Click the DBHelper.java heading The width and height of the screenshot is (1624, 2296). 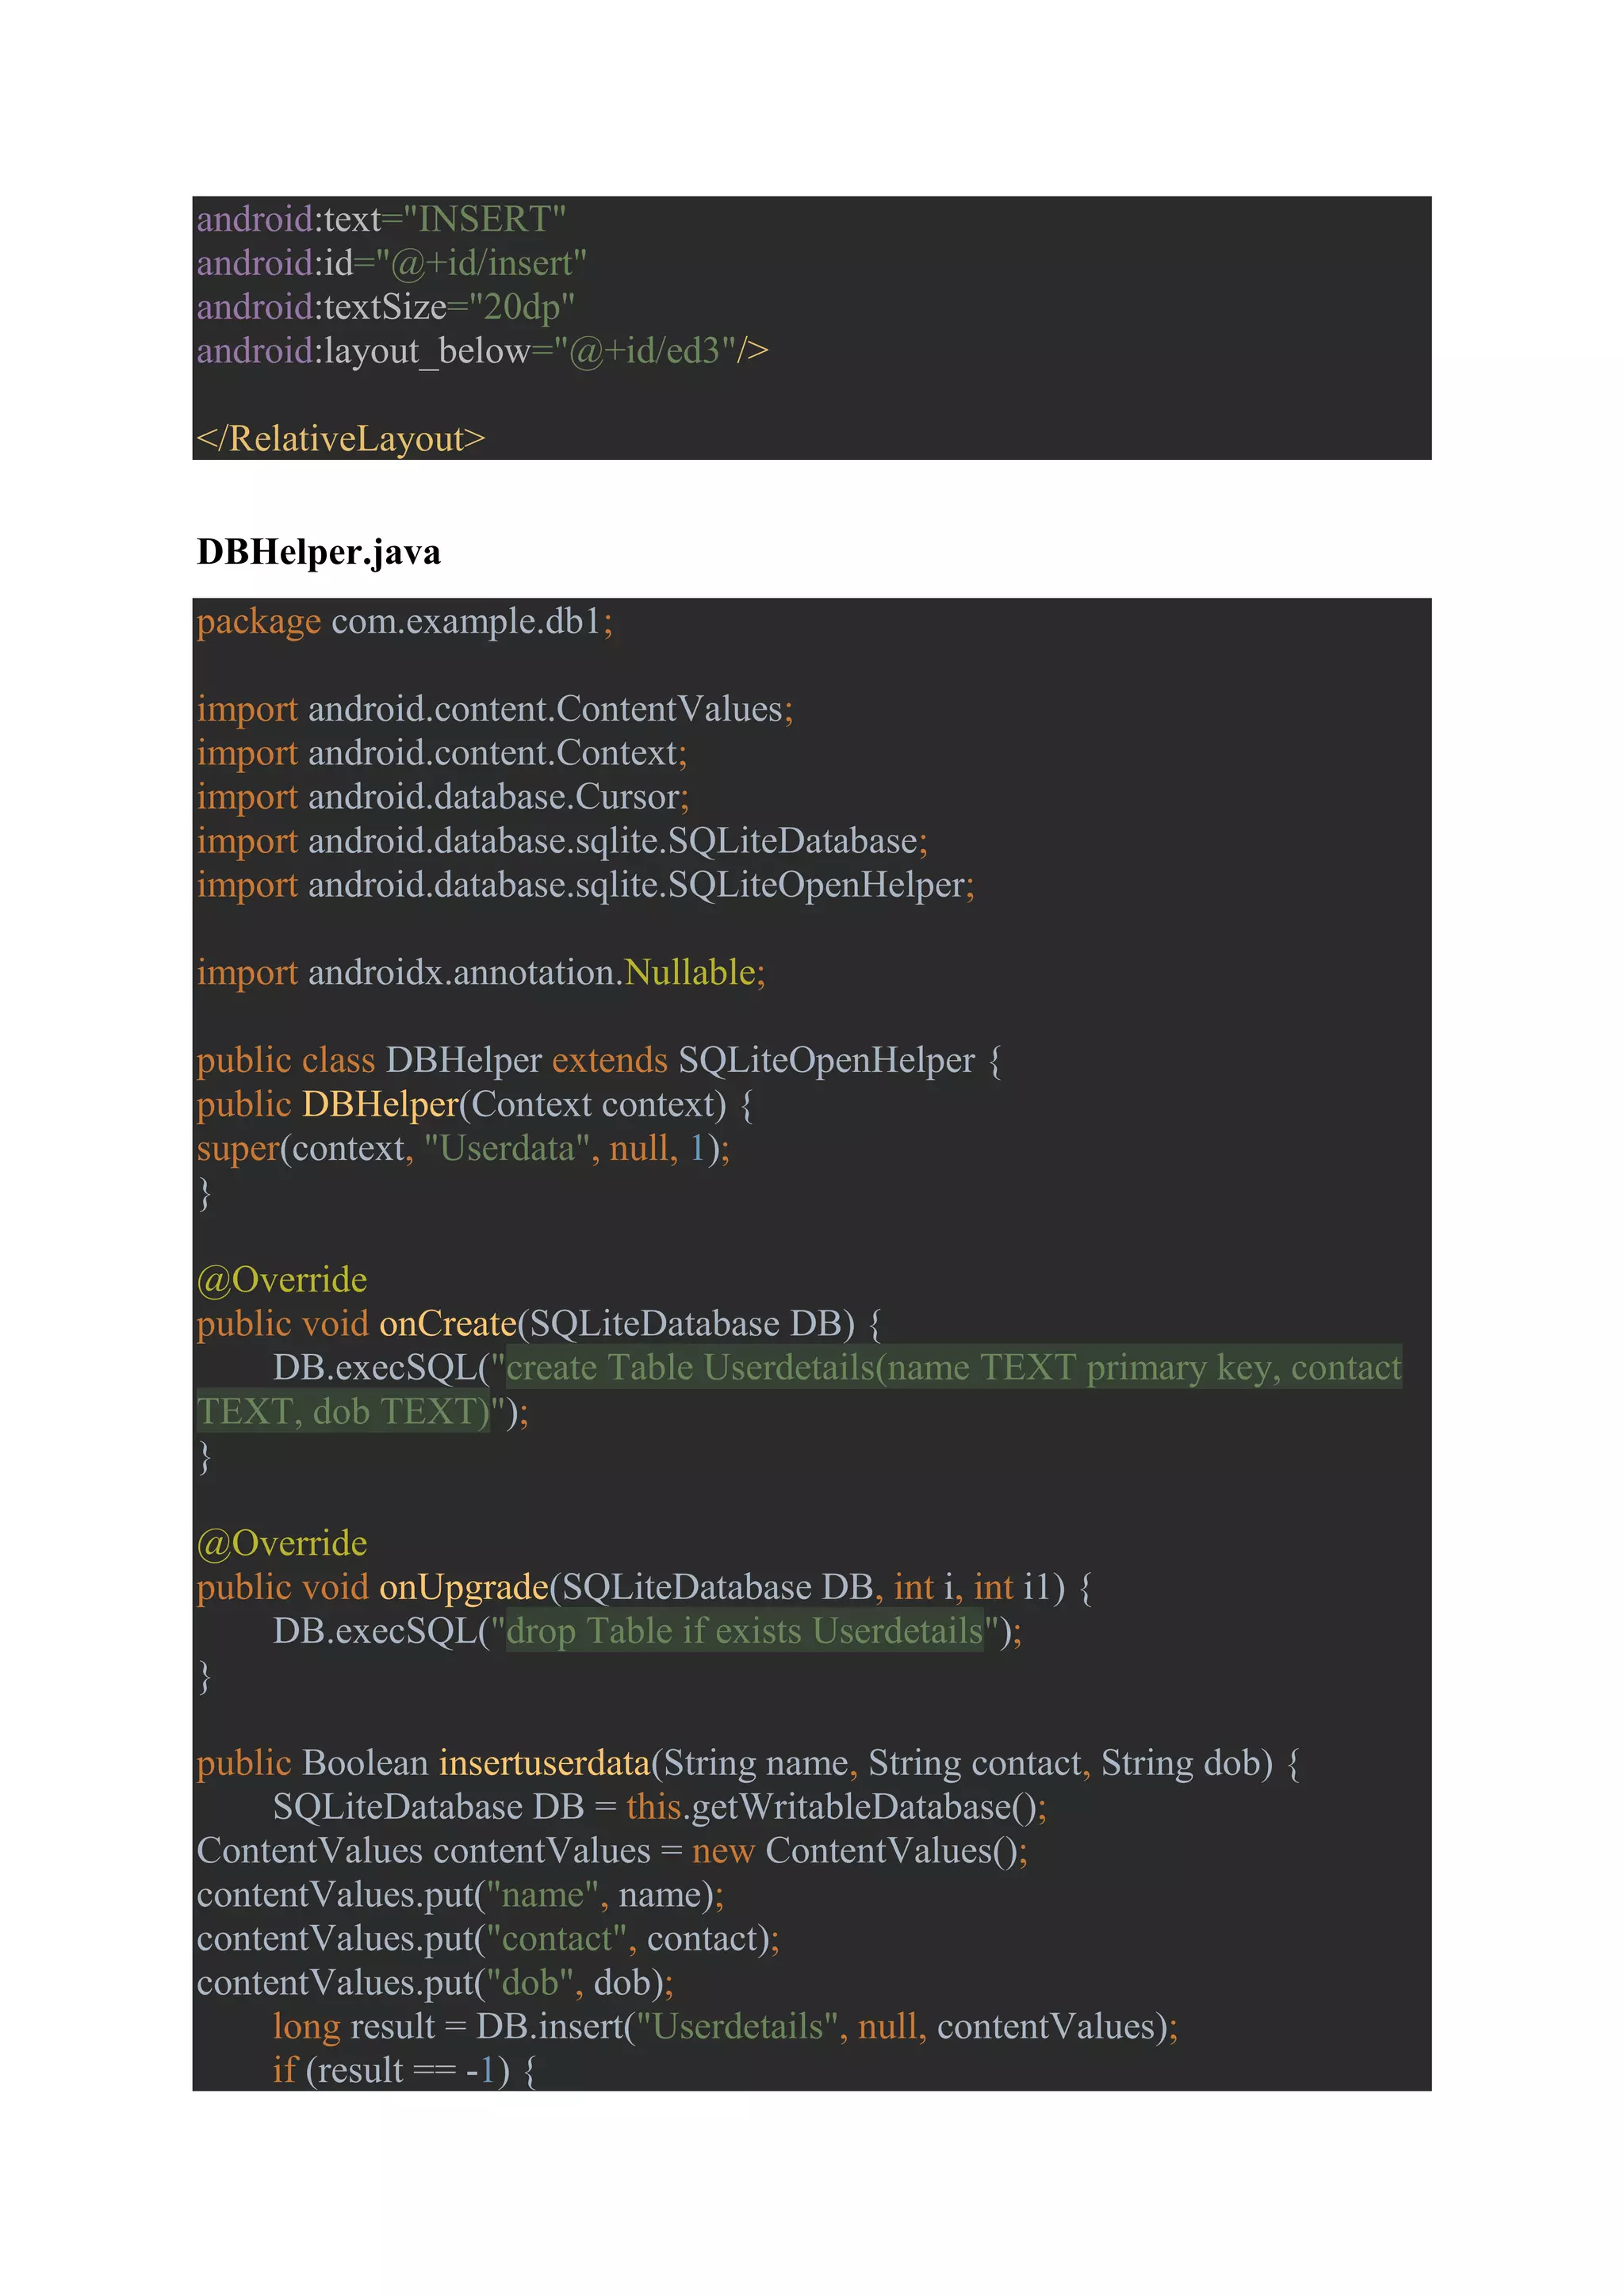319,552
